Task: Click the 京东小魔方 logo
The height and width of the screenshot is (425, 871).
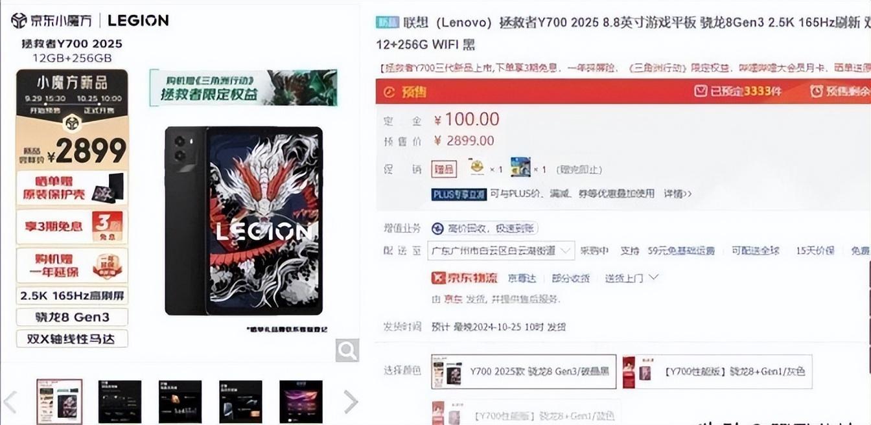Action: point(51,20)
